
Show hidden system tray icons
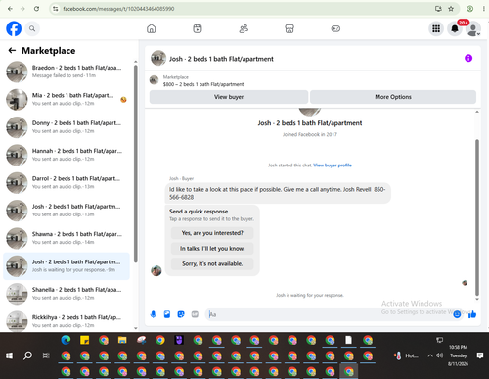tap(430, 355)
